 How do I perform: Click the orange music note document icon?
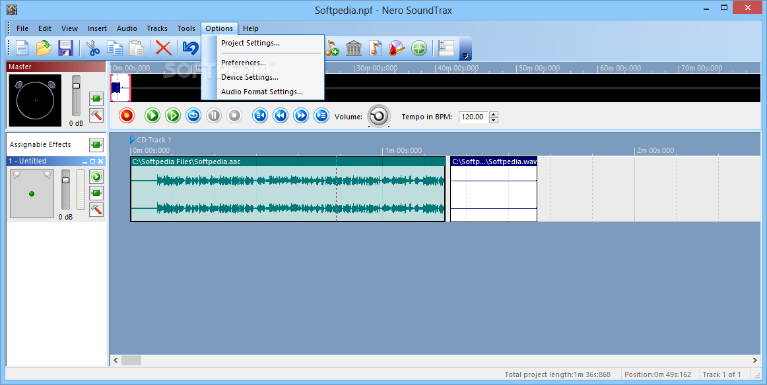pyautogui.click(x=375, y=48)
